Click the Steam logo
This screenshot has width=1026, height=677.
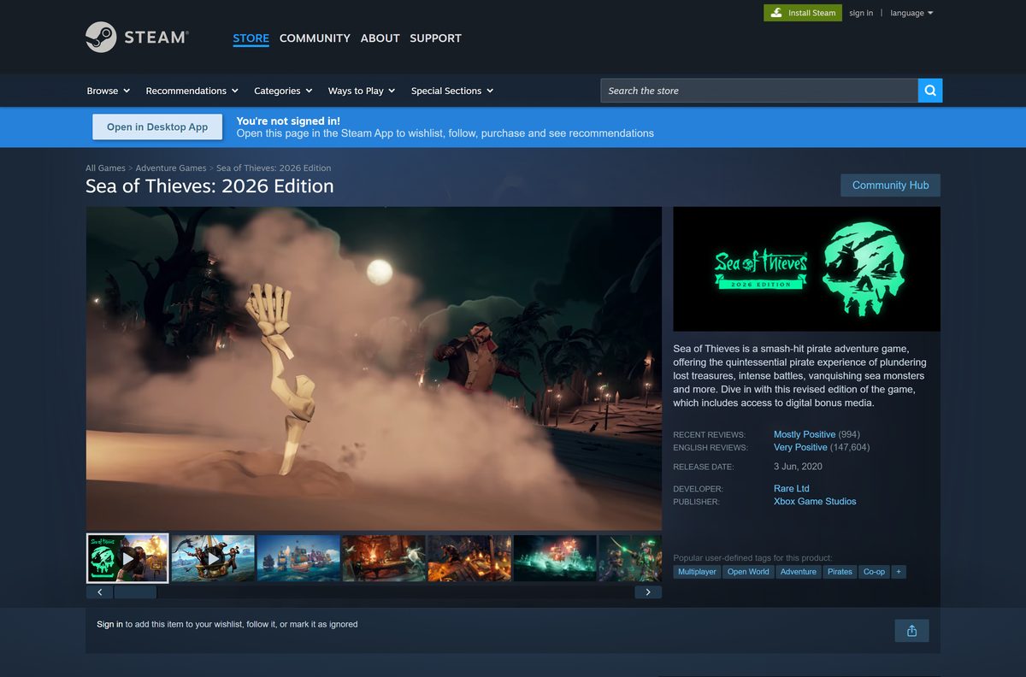click(136, 38)
